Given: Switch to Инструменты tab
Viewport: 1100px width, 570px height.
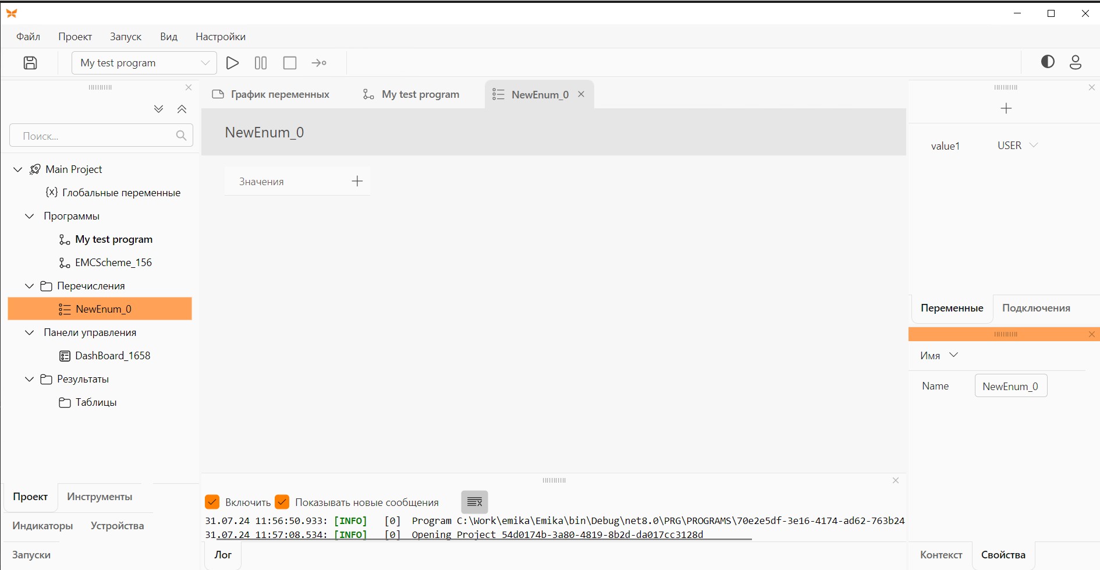Looking at the screenshot, I should [x=100, y=497].
